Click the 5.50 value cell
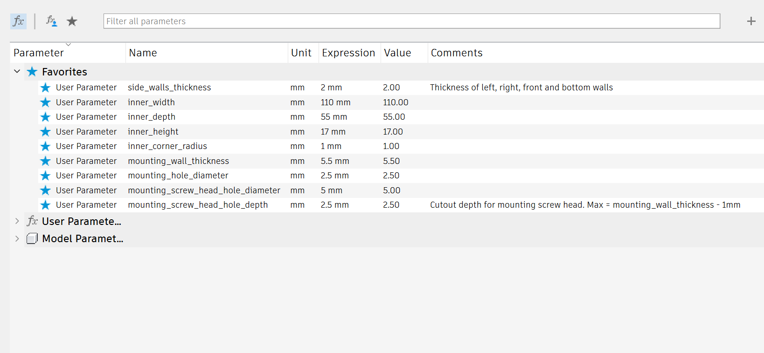The height and width of the screenshot is (353, 764). (391, 161)
